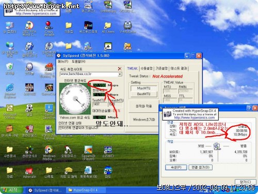Click the red X icon in SySpeed panel
This screenshot has width=258, height=194.
pos(120,69)
